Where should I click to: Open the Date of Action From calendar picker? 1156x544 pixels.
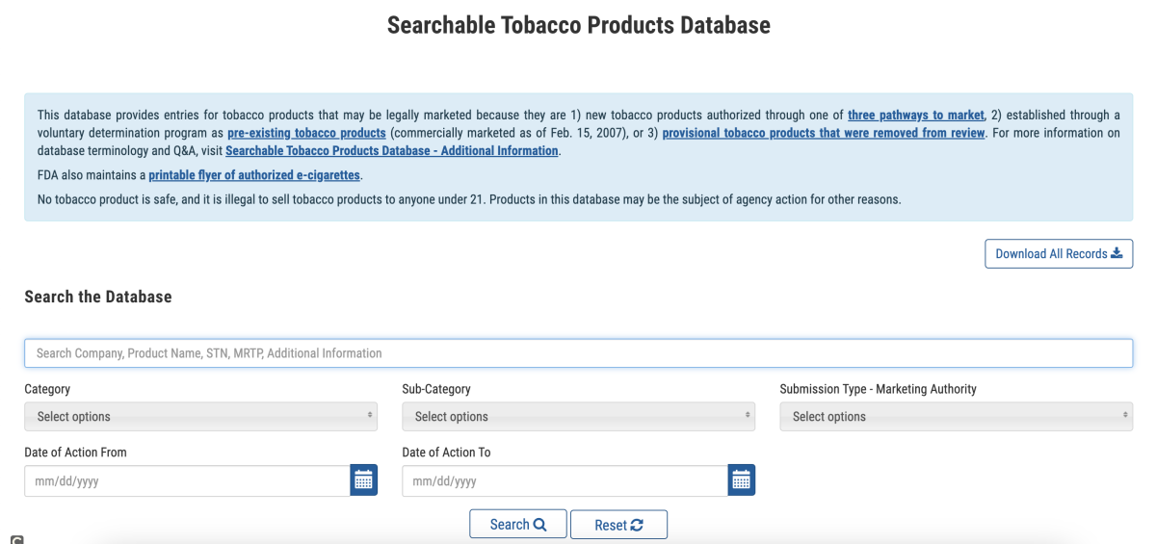point(363,480)
